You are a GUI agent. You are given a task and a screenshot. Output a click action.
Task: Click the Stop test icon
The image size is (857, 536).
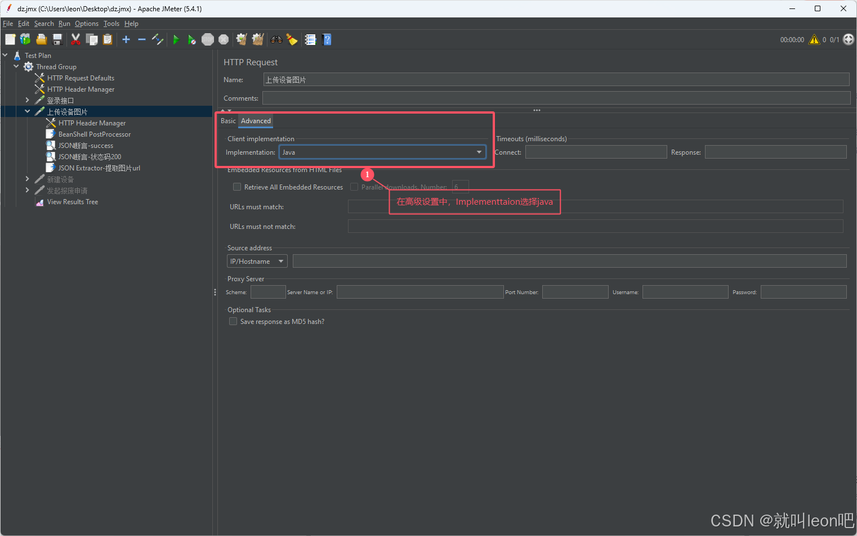(208, 39)
